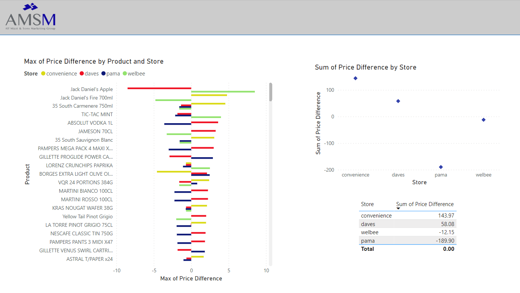This screenshot has height=293, width=520.
Task: Select the welbee row in the table
Action: 408,232
